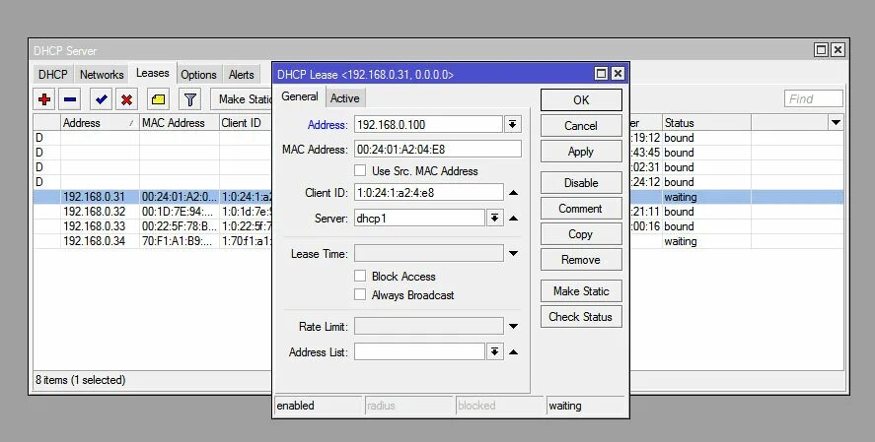Image resolution: width=875 pixels, height=442 pixels.
Task: Maximize the DHCP Server window
Action: coord(821,50)
